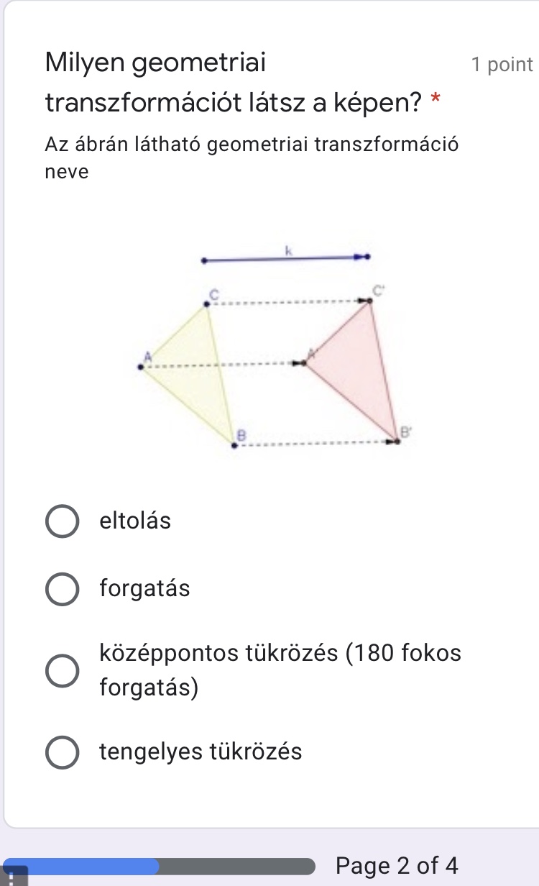The image size is (539, 886).
Task: Click the 'tengelyes tükrözés' answer text
Action: click(x=201, y=752)
